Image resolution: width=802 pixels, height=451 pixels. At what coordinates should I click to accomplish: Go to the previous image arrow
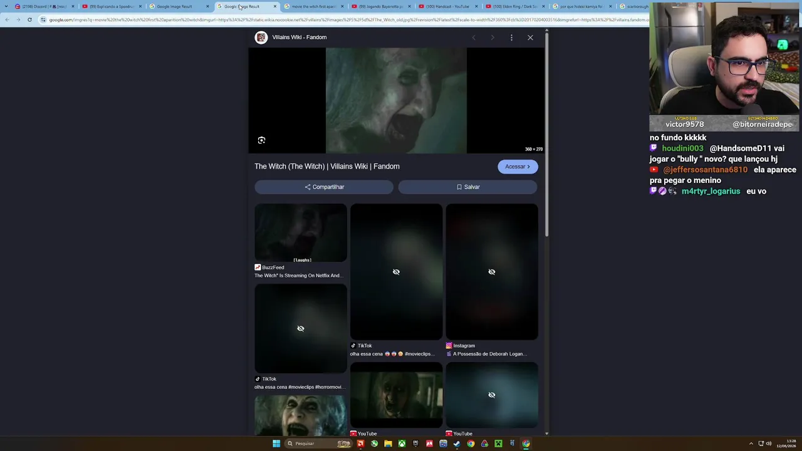[x=474, y=38]
